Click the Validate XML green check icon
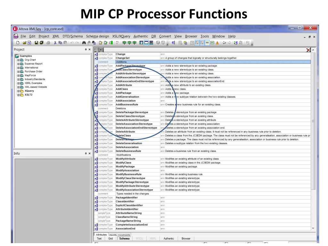 (x=106, y=43)
